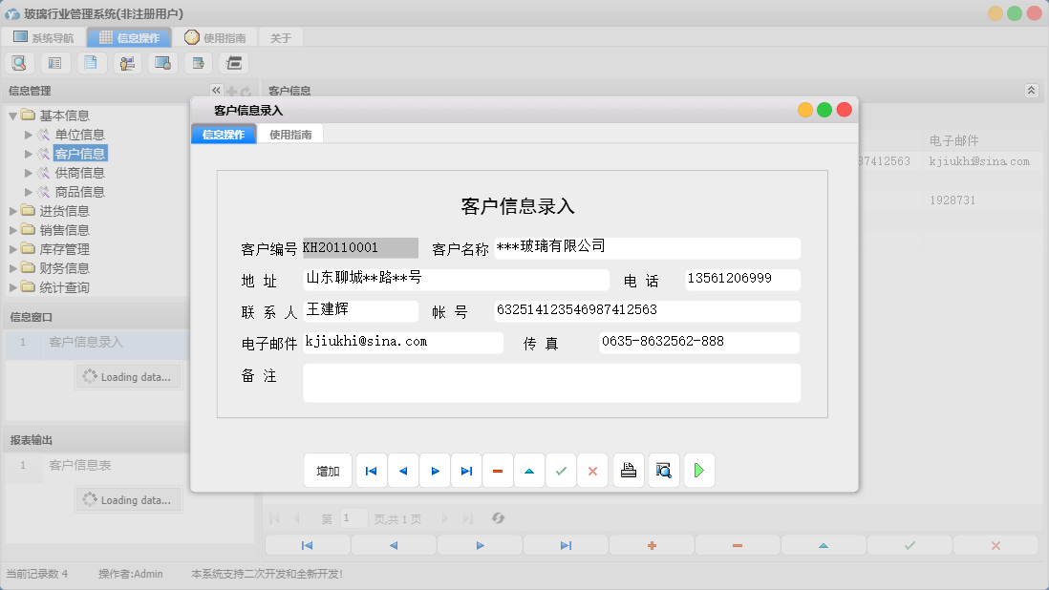This screenshot has width=1049, height=590.
Task: Open print preview in the entry dialog
Action: coord(663,470)
